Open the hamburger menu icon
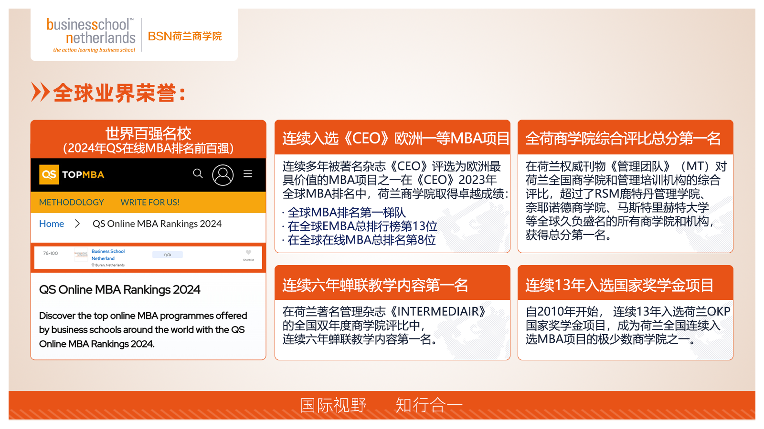The image size is (764, 429). click(x=248, y=174)
